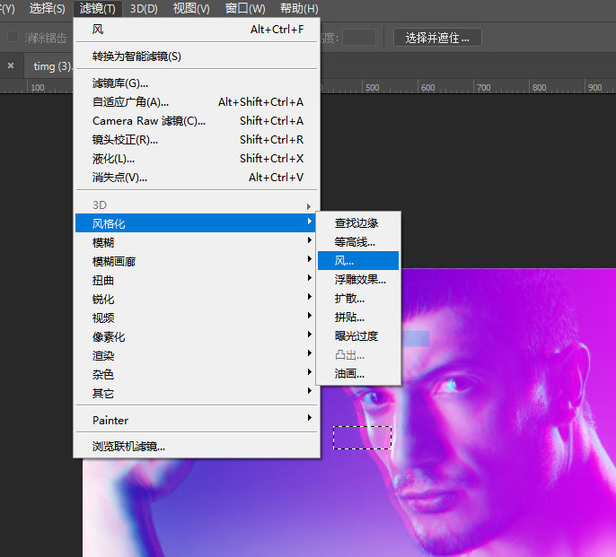Screen dimensions: 616x557
Task: Switch to the timg (3) document tab
Action: [x=51, y=66]
